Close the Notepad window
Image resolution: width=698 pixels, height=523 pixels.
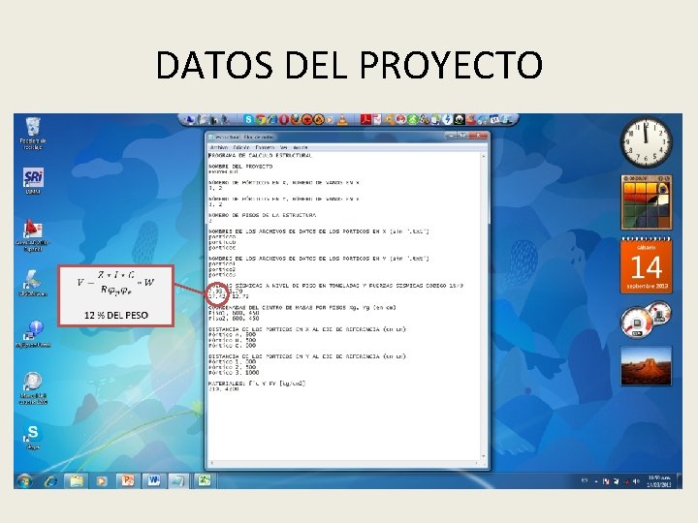pos(478,136)
